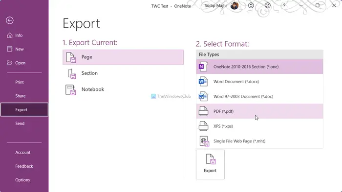Send a smile with happy face icon

[x=251, y=6]
